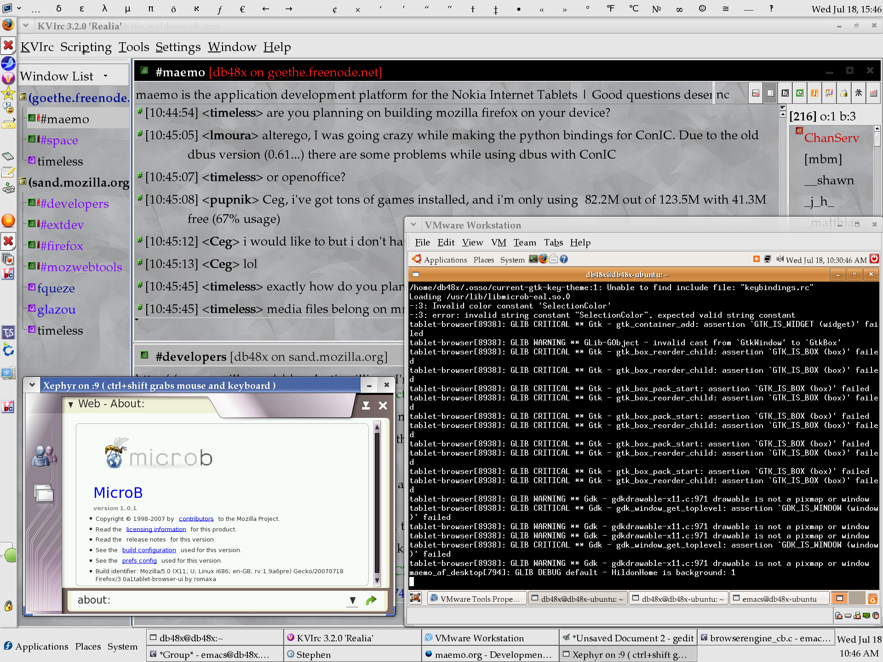Viewport: 883px width, 662px height.
Task: Toggle the ban editor 'b' button
Action: pyautogui.click(x=785, y=93)
